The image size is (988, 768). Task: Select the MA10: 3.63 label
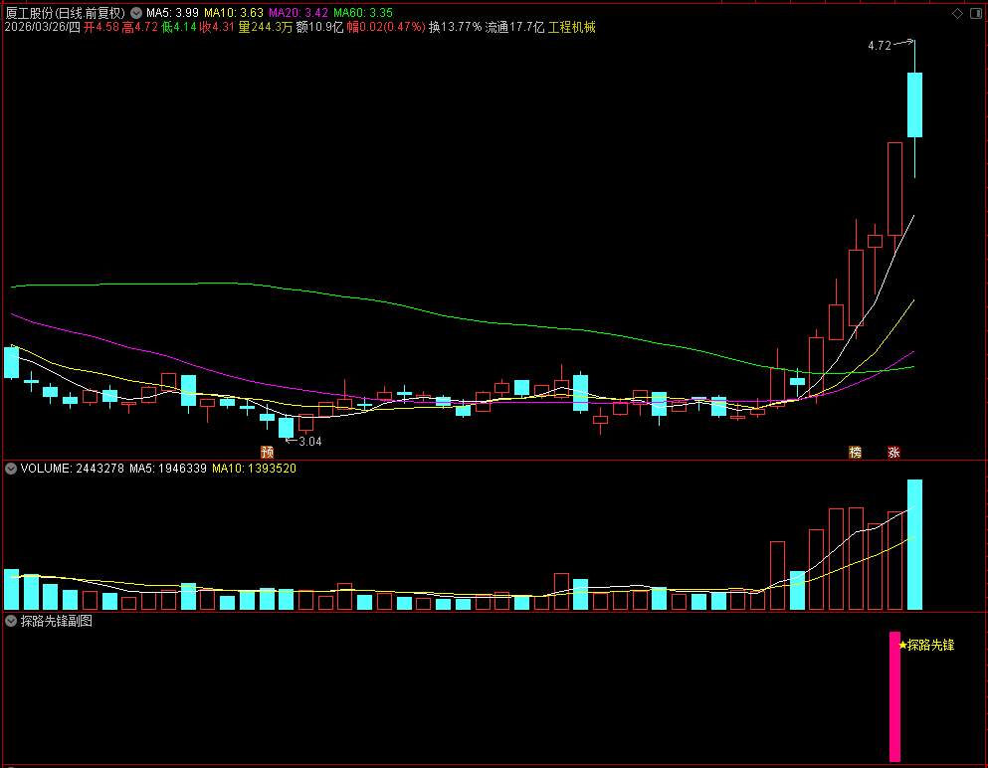[234, 13]
